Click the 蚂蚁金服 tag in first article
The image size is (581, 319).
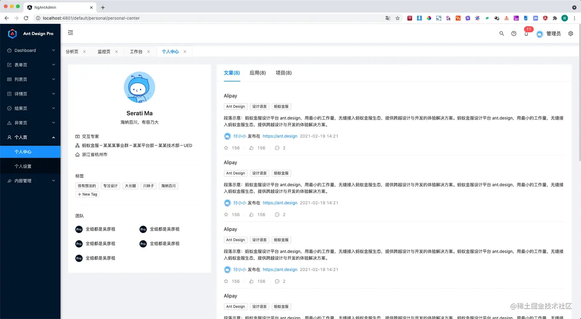[x=281, y=107]
